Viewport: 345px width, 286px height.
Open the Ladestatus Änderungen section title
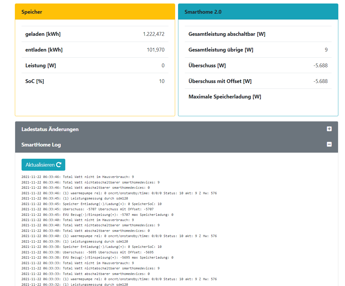(x=50, y=129)
